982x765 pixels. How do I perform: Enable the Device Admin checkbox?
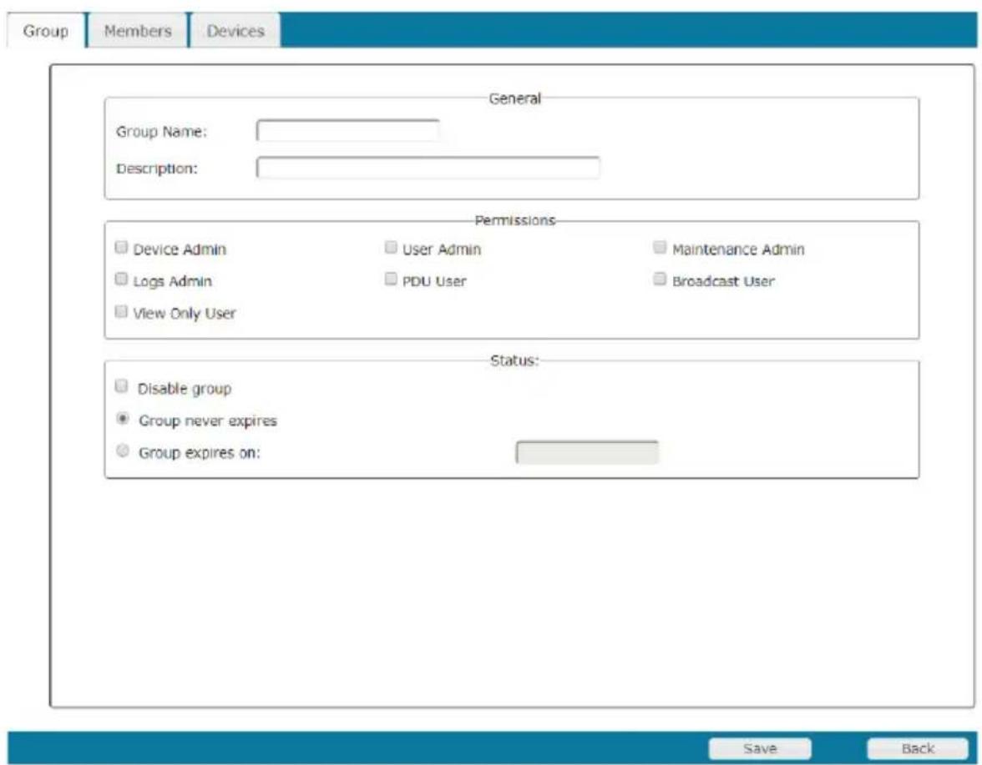(122, 247)
